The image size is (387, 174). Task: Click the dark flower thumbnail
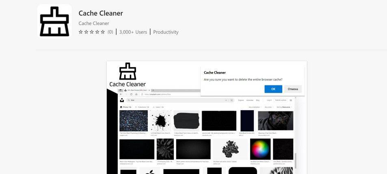[x=165, y=149]
